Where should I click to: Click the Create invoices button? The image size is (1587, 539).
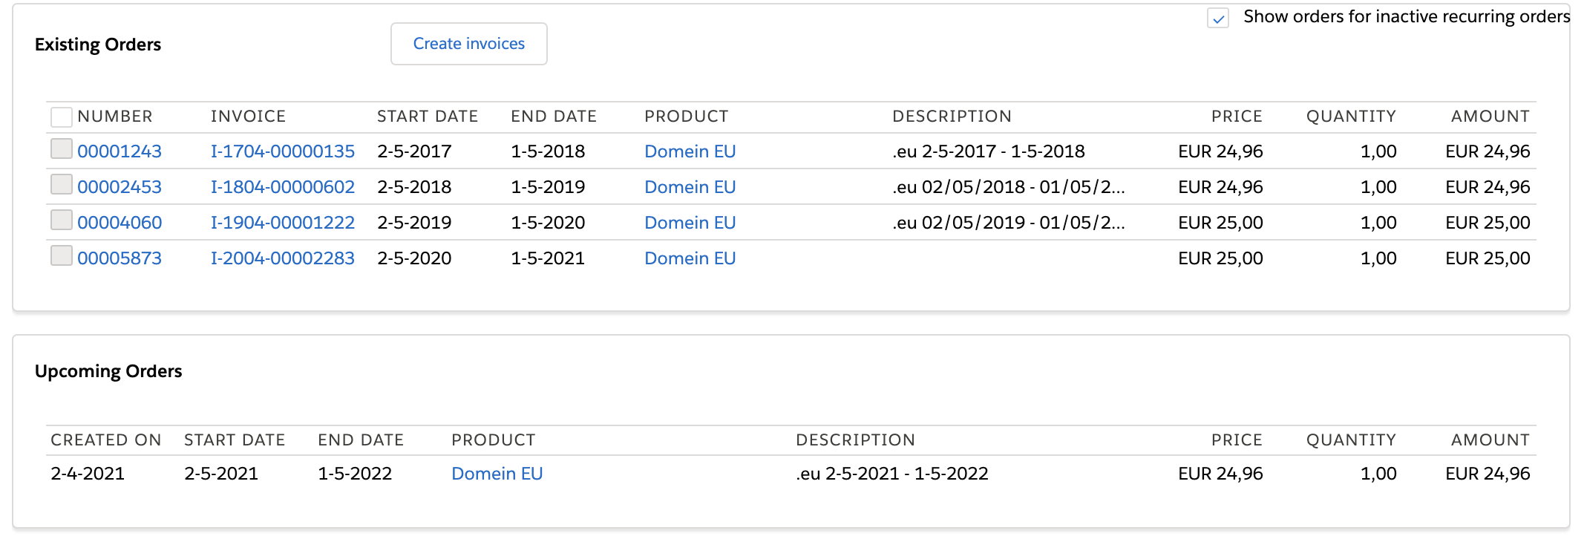[x=468, y=44]
